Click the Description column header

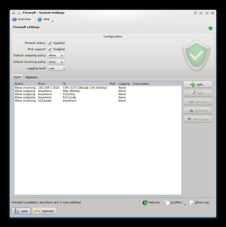point(157,84)
